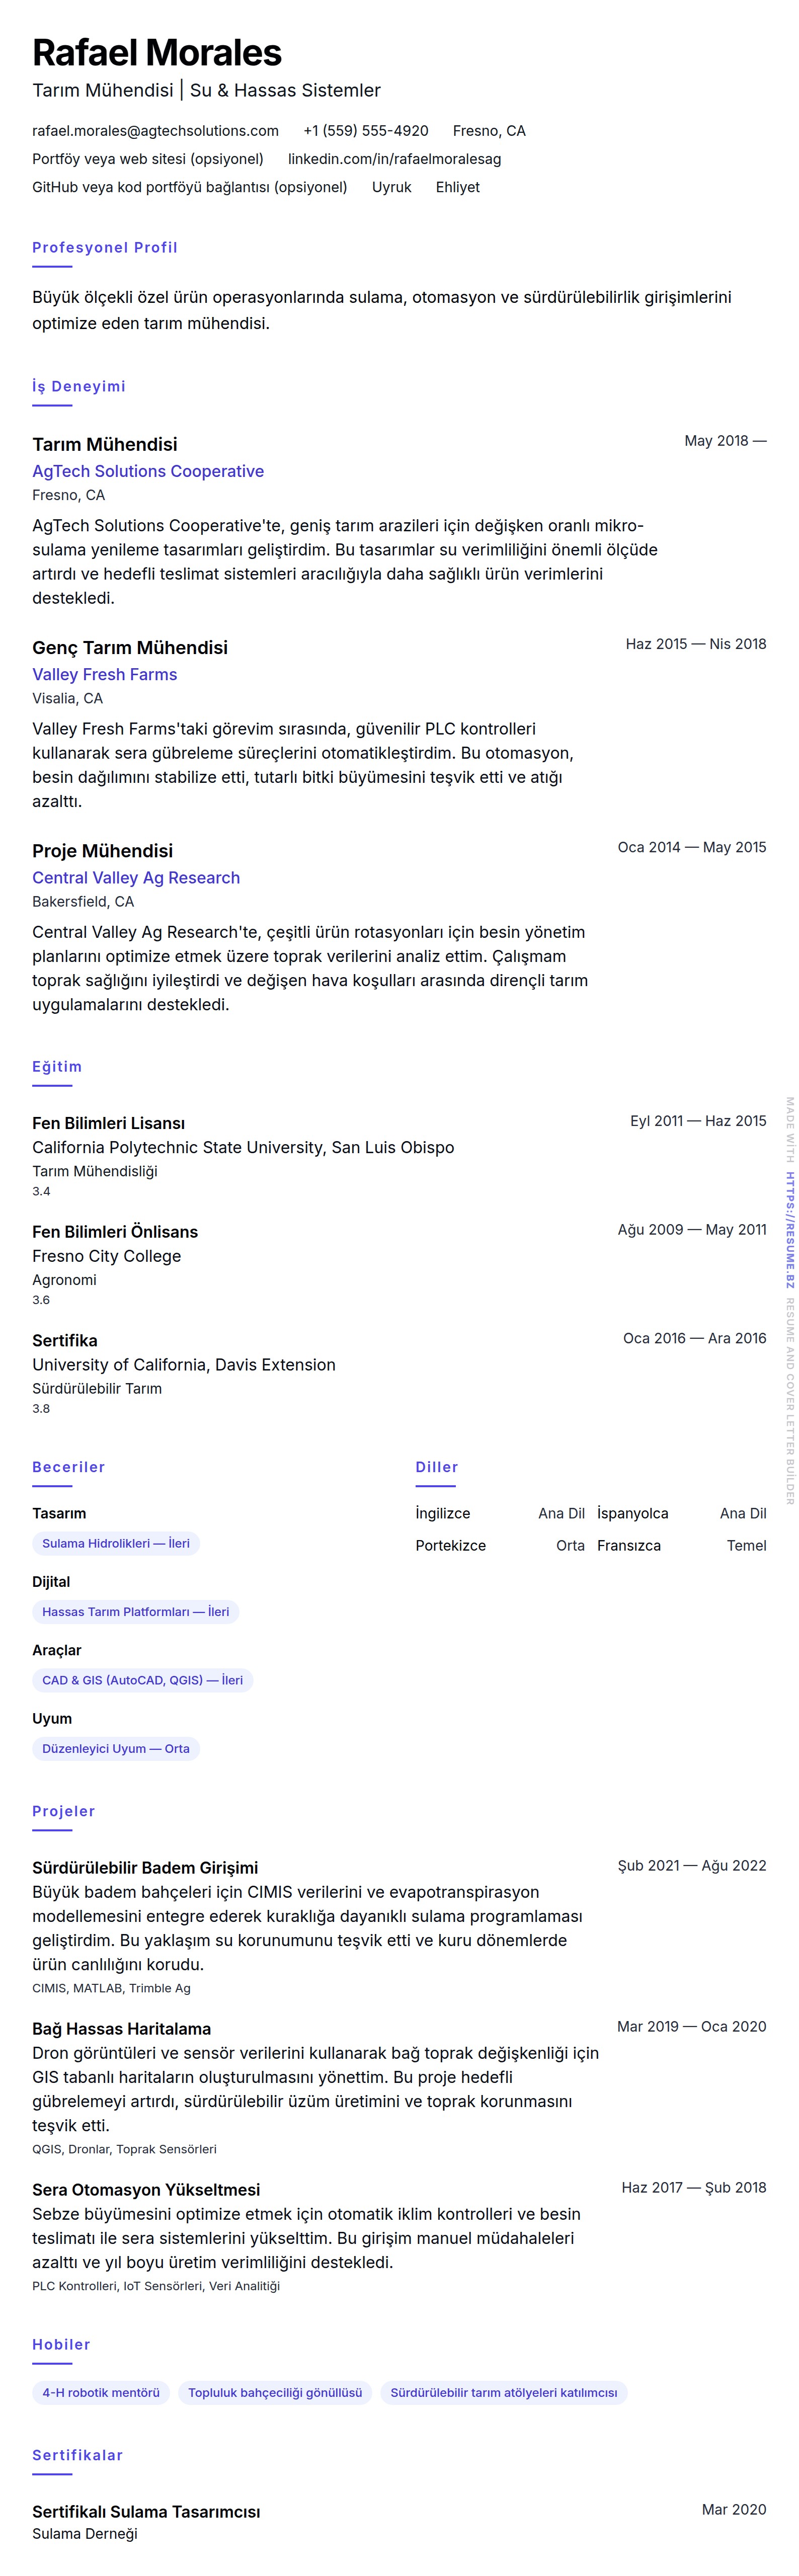The image size is (799, 2576).
Task: Click the Sürdürülebilir tarım atölyeleri katılımcısı tag
Action: coord(503,2392)
